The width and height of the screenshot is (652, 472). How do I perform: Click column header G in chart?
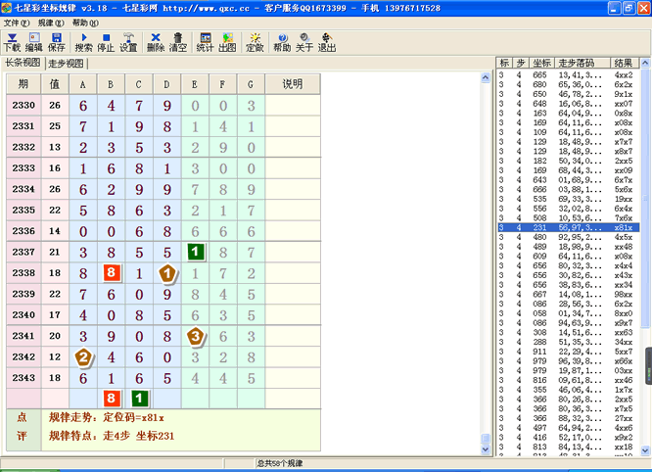pyautogui.click(x=251, y=84)
